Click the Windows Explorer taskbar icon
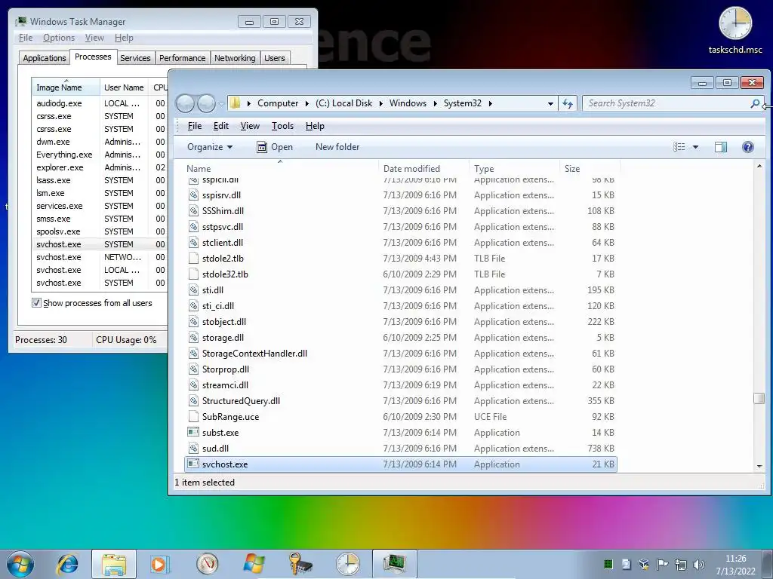Image resolution: width=773 pixels, height=579 pixels. coord(114,564)
